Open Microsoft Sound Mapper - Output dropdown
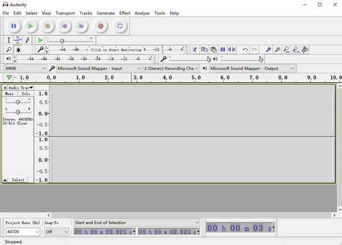This screenshot has width=342, height=245. coord(252,69)
